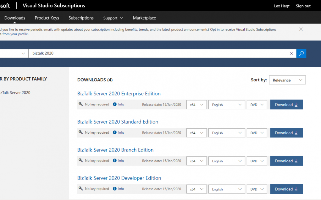Image resolution: width=321 pixels, height=200 pixels.
Task: Click the Info icon for Standard Edition
Action: pyautogui.click(x=115, y=132)
